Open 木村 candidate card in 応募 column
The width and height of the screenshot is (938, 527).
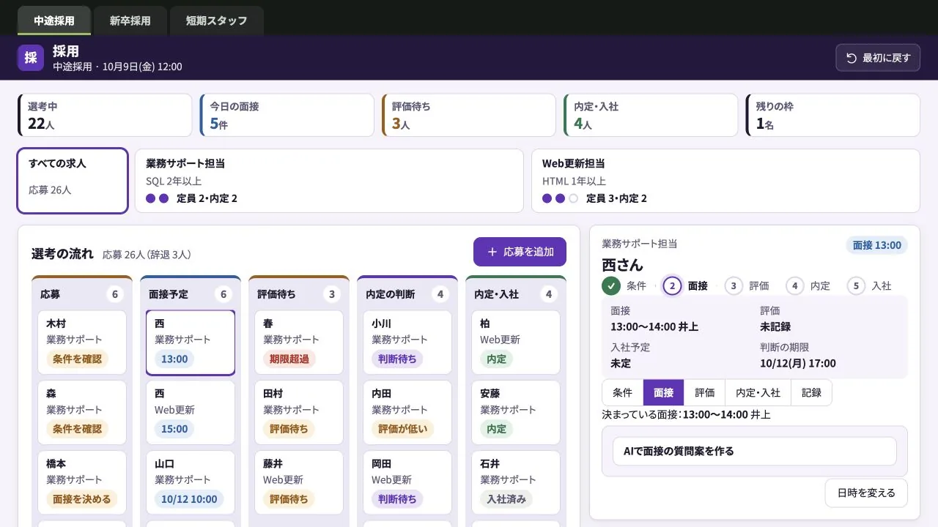click(x=82, y=343)
